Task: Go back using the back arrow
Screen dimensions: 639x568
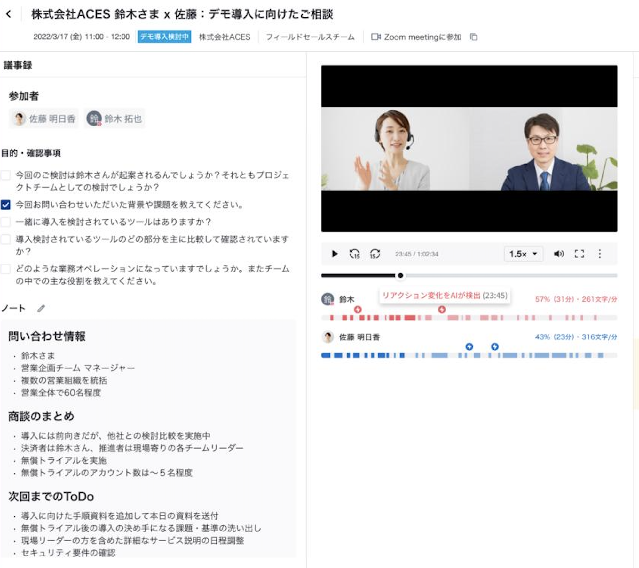Action: 9,13
